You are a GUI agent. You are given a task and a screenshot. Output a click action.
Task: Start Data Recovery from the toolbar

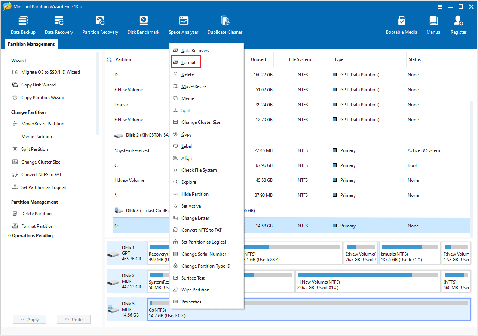[x=58, y=24]
